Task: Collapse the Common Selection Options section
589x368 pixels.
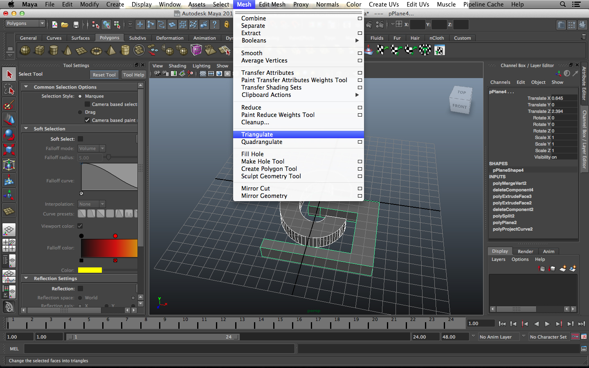Action: point(26,87)
